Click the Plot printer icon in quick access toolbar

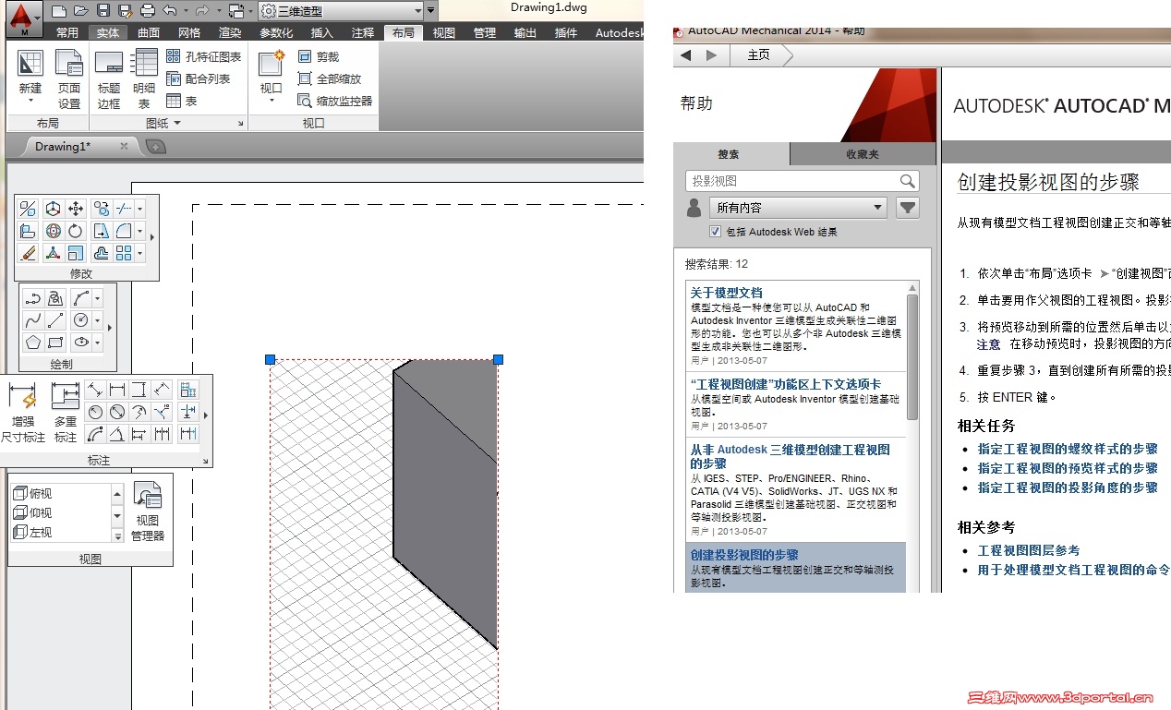(x=147, y=11)
